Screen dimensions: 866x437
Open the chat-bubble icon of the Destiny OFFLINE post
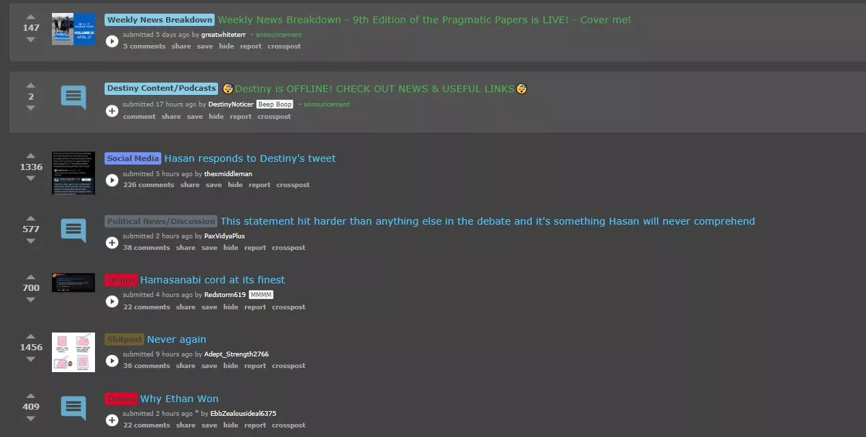tap(73, 98)
